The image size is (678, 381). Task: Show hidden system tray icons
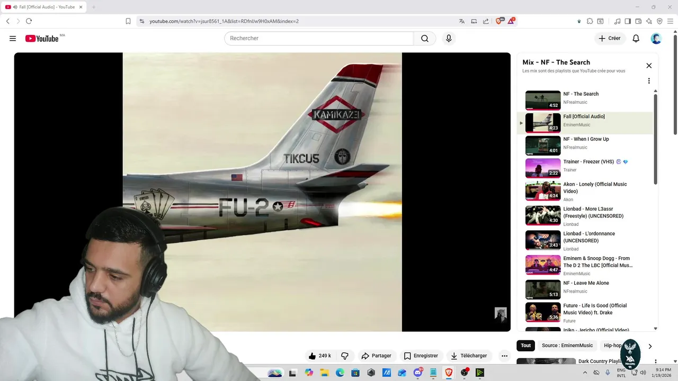tap(585, 373)
